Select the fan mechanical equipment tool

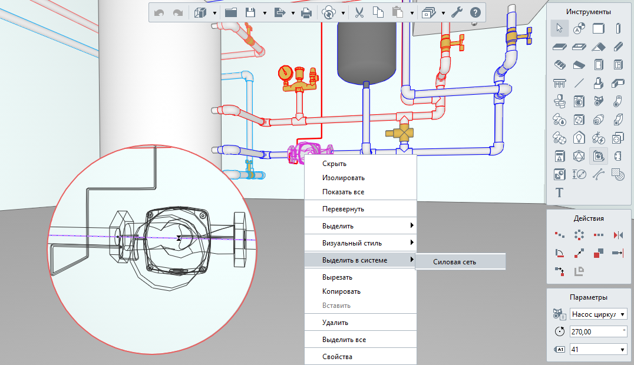[579, 120]
